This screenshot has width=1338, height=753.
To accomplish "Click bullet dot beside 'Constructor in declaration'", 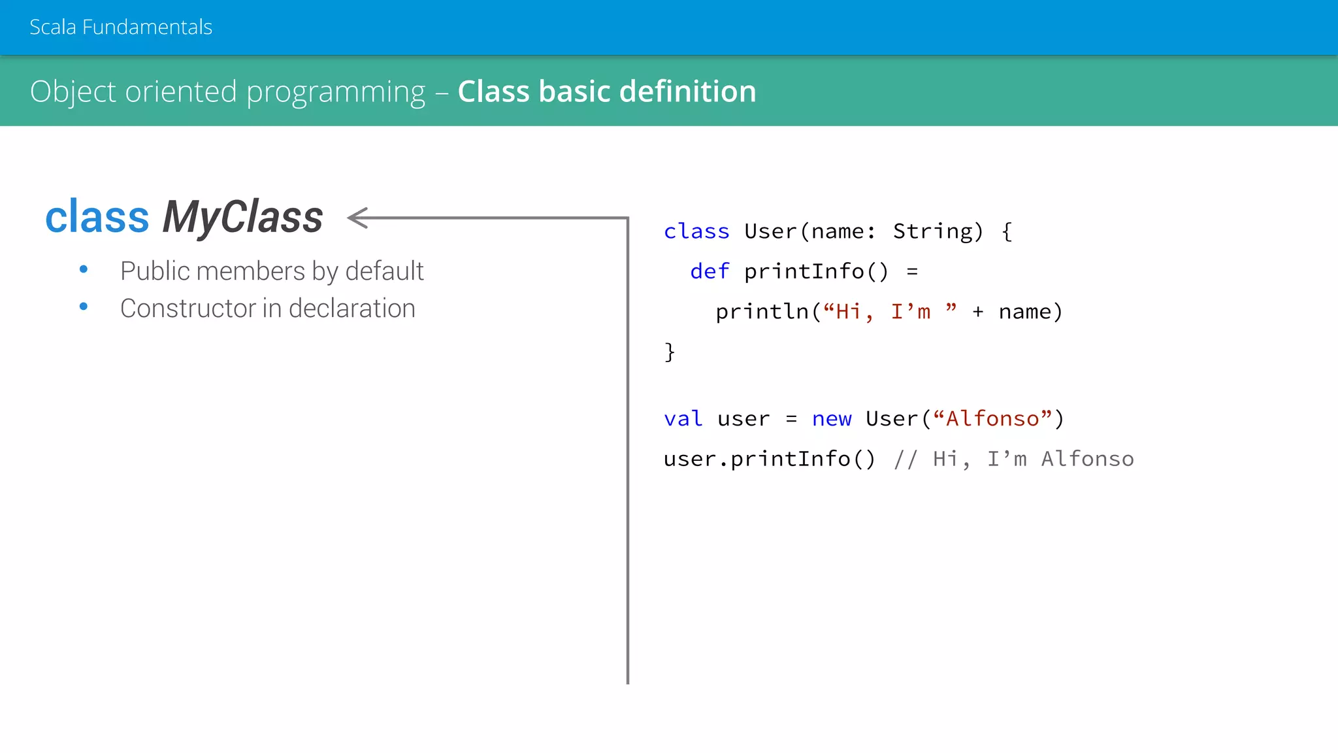I will pos(84,307).
